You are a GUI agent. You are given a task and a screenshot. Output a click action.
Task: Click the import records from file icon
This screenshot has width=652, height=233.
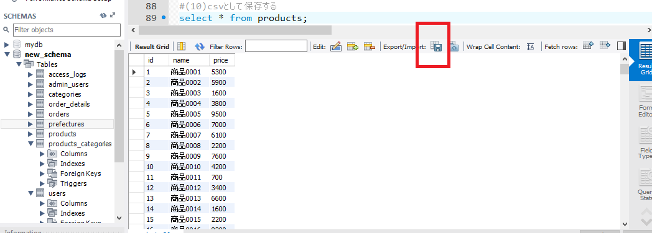pyautogui.click(x=454, y=46)
